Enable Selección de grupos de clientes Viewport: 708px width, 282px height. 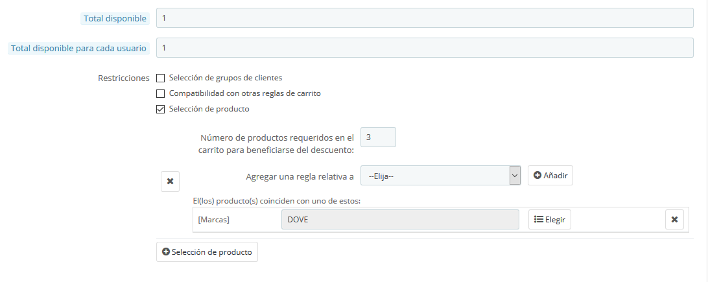point(161,78)
